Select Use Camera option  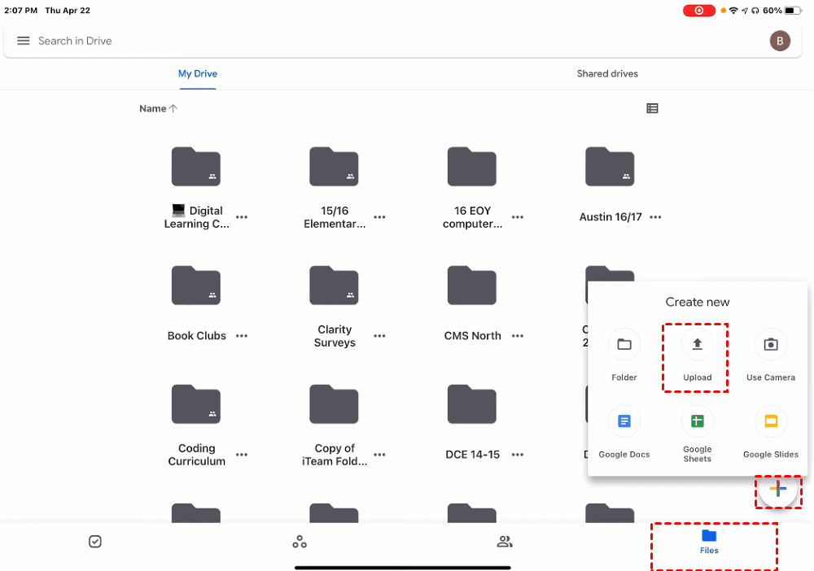(770, 355)
